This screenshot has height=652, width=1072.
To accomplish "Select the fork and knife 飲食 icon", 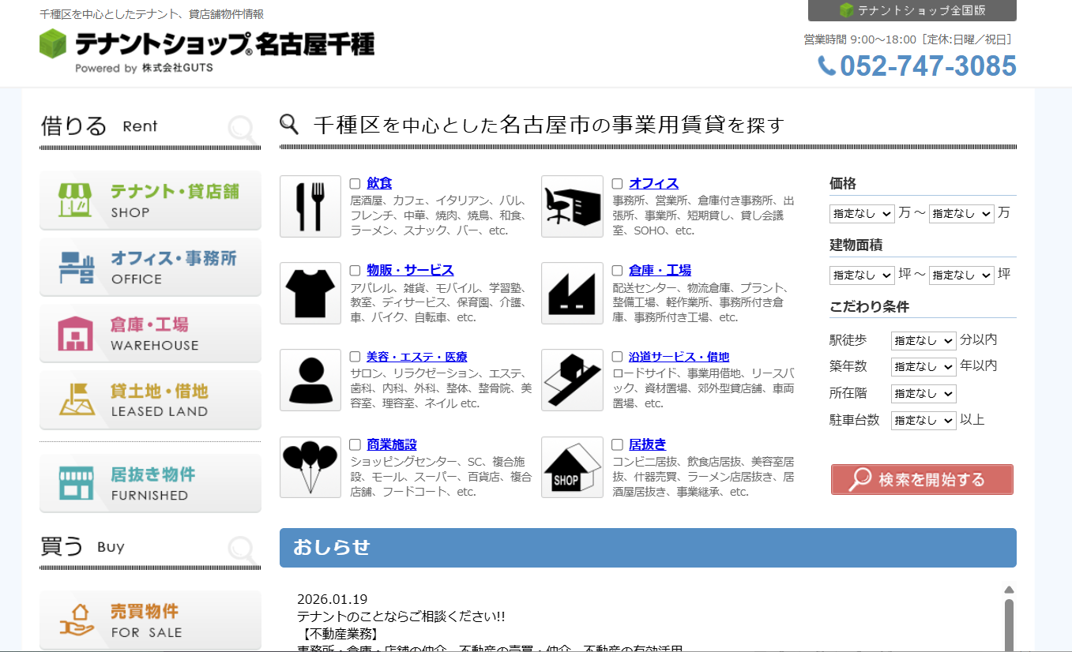I will (x=310, y=206).
